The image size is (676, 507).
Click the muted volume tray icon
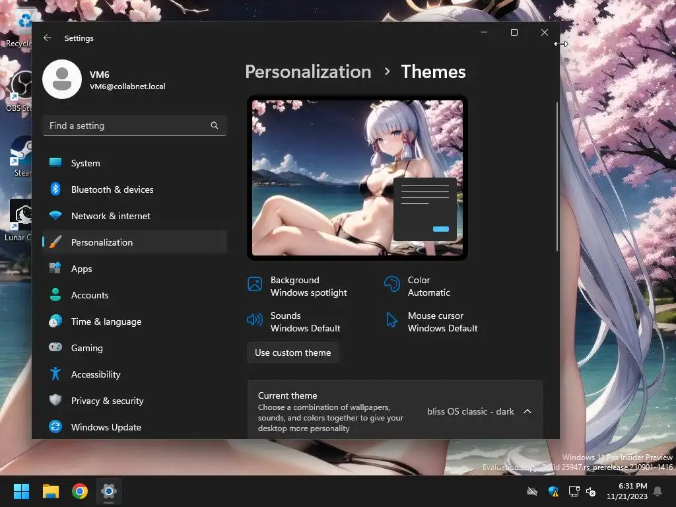tap(591, 491)
